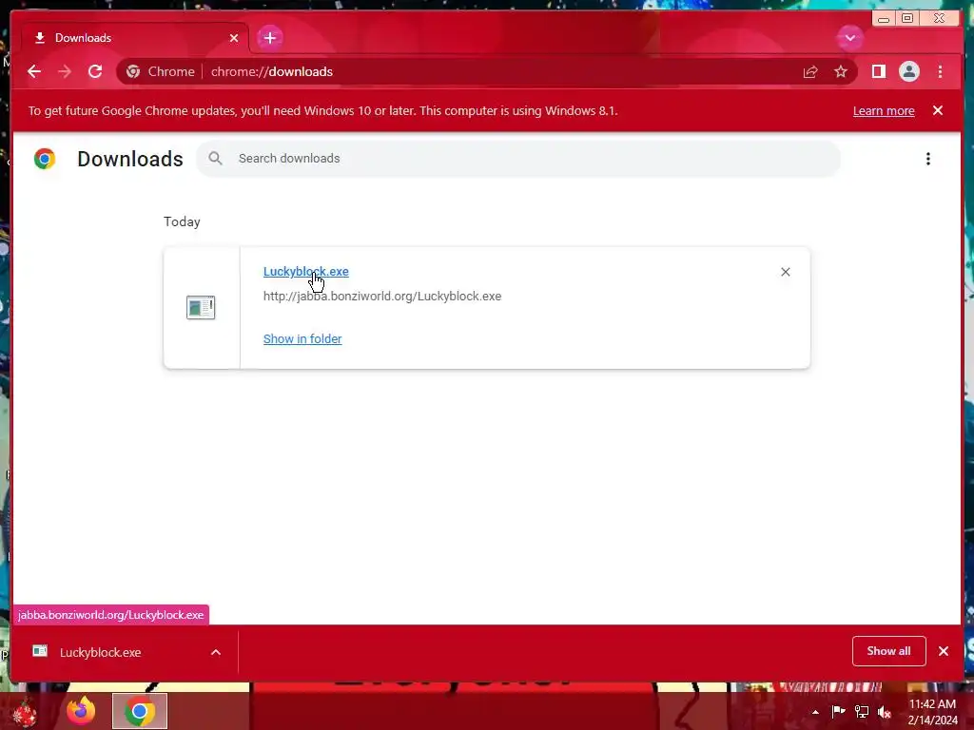Screen dimensions: 974x730
Task: Open Chrome's three-dot main menu
Action: (940, 71)
